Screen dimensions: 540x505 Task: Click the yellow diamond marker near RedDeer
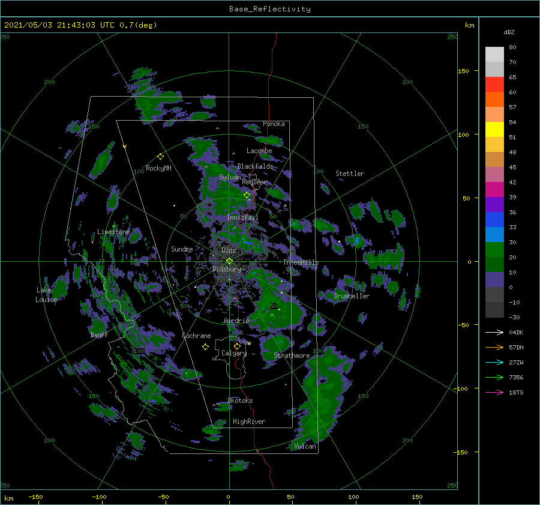[x=247, y=195]
